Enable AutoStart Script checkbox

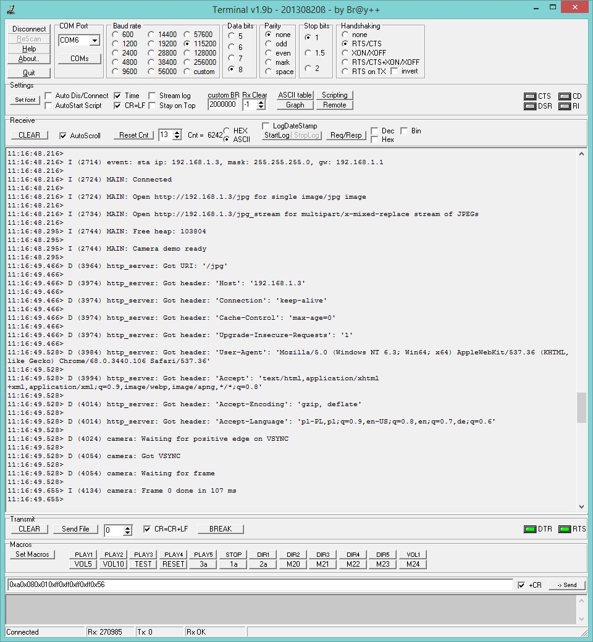(x=48, y=106)
